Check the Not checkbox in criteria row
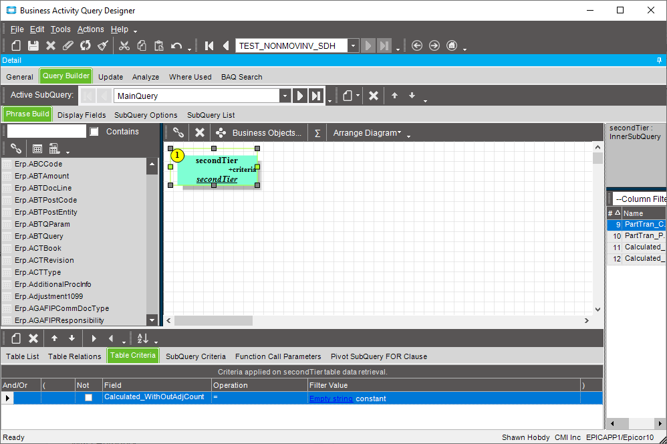The height and width of the screenshot is (444, 667). 88,398
